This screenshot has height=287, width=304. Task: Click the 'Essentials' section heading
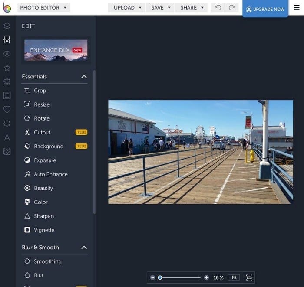[x=34, y=77]
